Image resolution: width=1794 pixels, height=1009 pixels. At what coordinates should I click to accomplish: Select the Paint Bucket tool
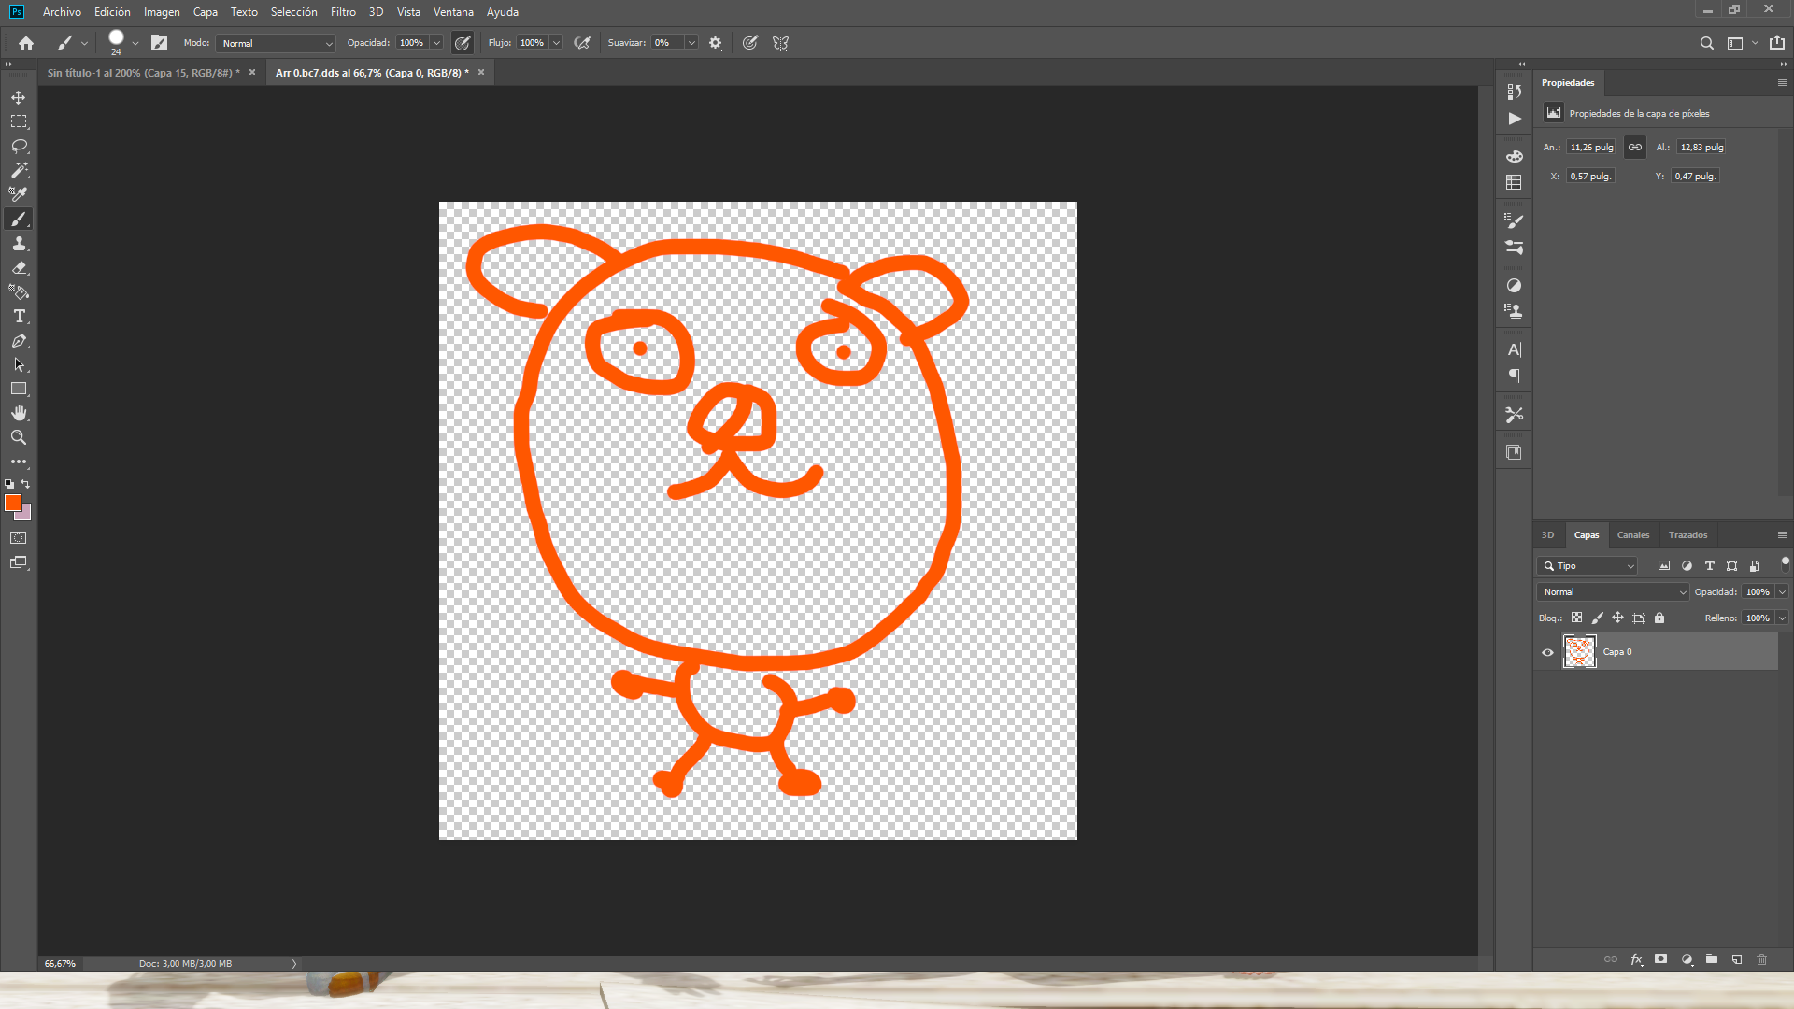click(19, 291)
